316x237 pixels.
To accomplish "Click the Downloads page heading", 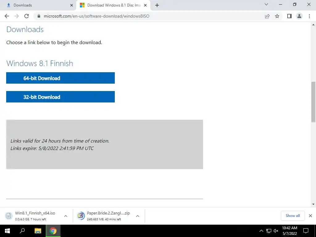I will [x=25, y=29].
